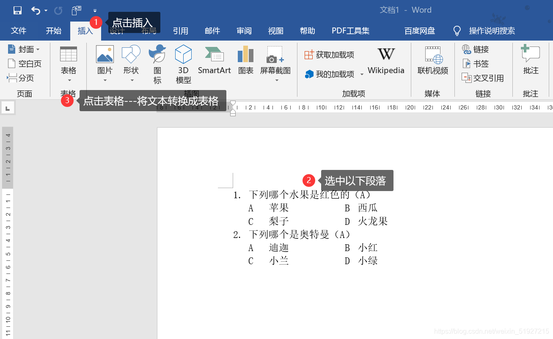
Task: Click 获取加载项 get add-ins
Action: point(329,55)
